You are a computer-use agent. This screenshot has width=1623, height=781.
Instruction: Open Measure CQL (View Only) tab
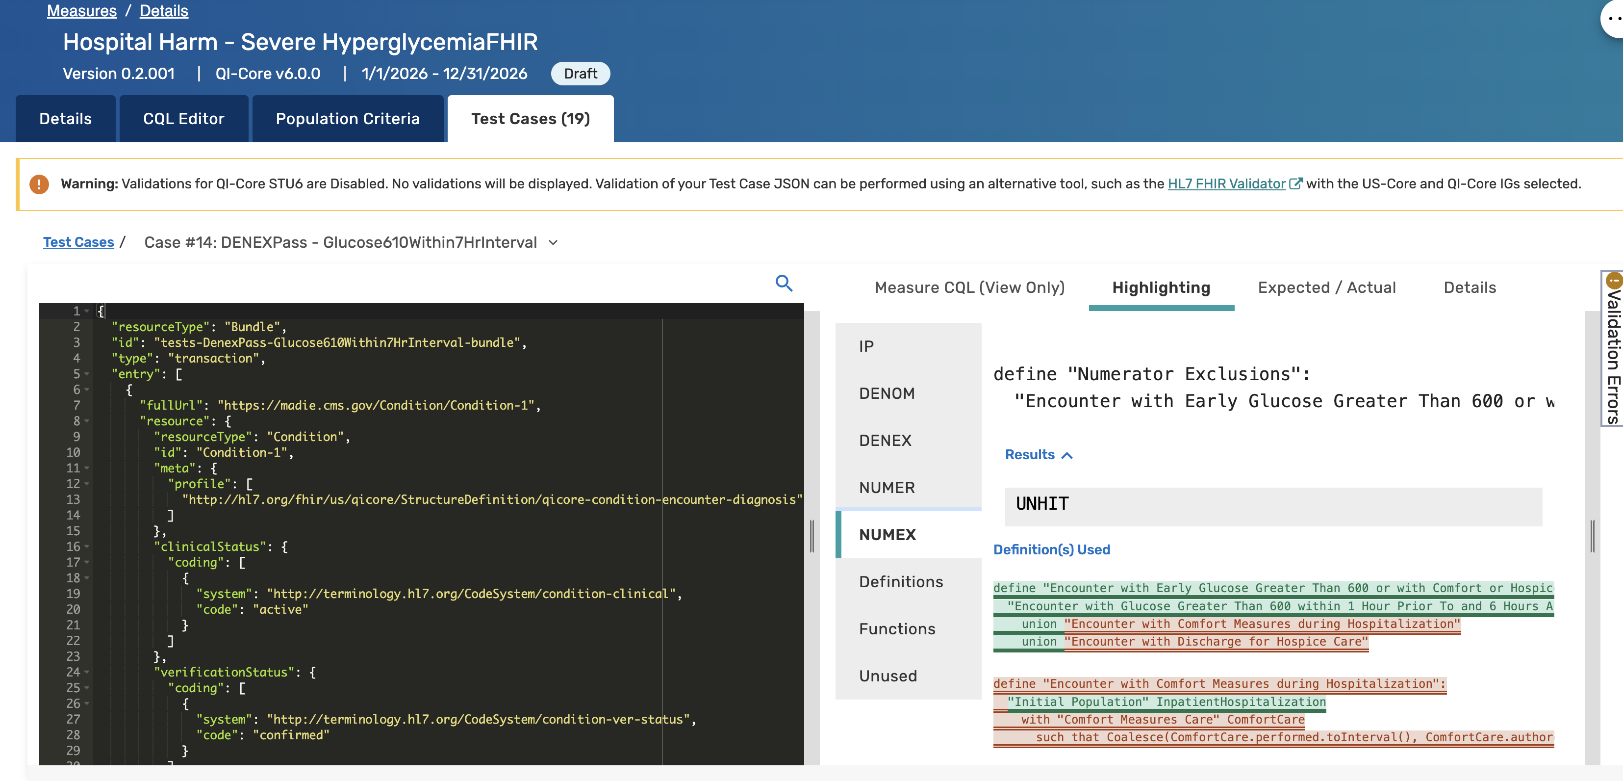click(x=969, y=287)
